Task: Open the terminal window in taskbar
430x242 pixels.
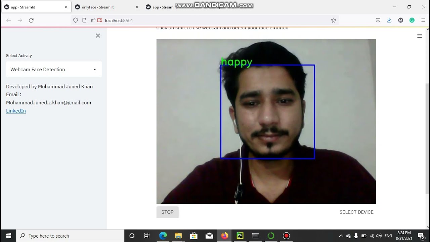Action: coord(256,236)
